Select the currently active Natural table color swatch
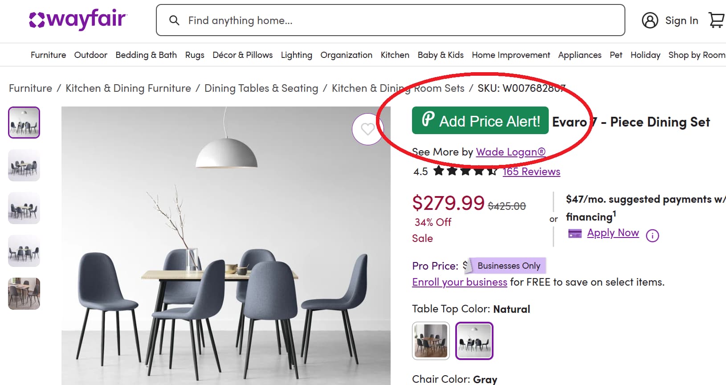 pyautogui.click(x=474, y=340)
